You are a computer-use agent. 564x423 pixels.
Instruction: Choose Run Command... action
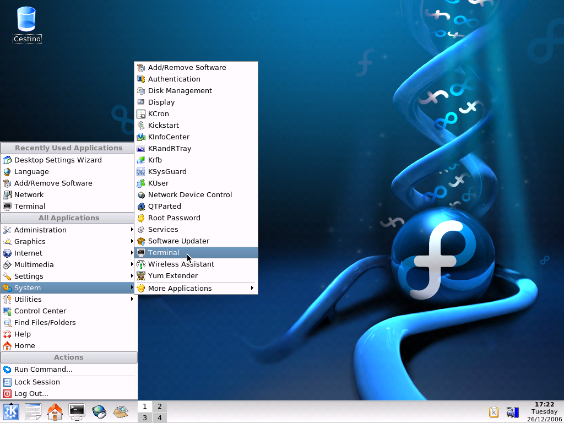click(68, 370)
